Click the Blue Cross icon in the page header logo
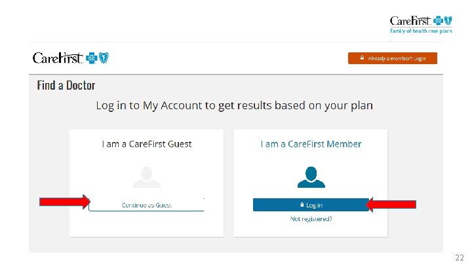The width and height of the screenshot is (472, 265). coord(92,58)
